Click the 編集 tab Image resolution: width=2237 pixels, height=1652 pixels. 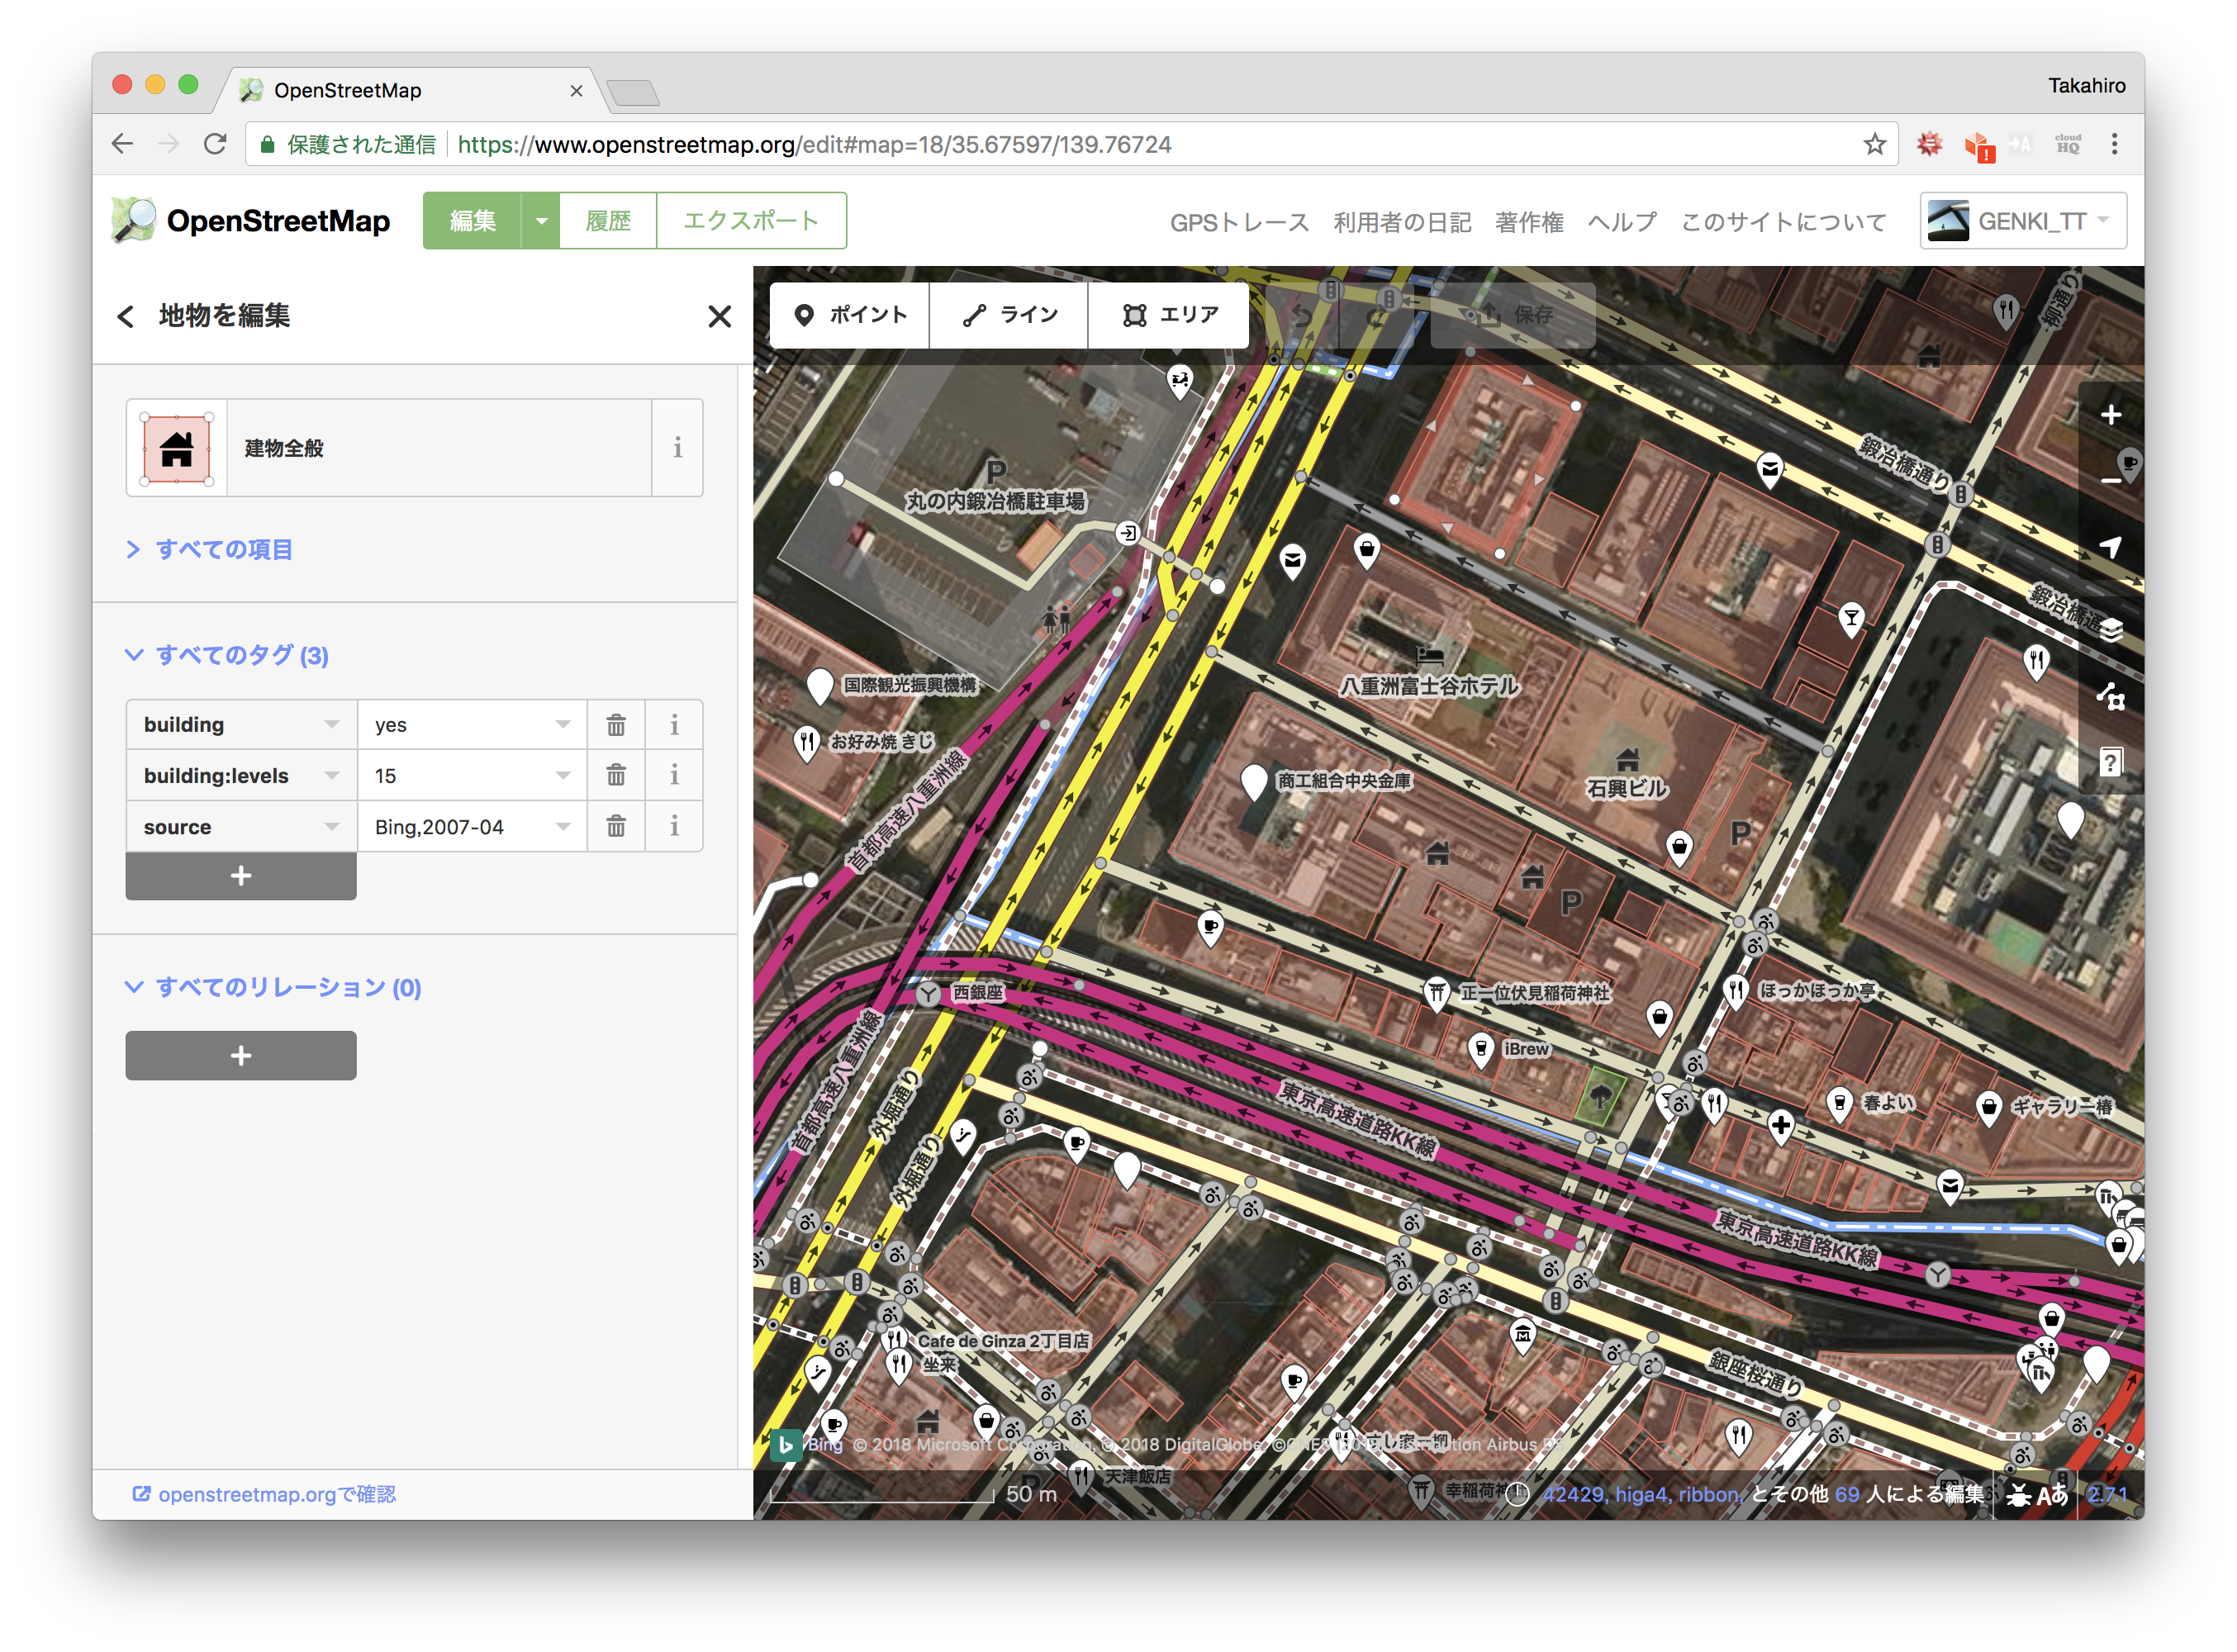tap(472, 221)
